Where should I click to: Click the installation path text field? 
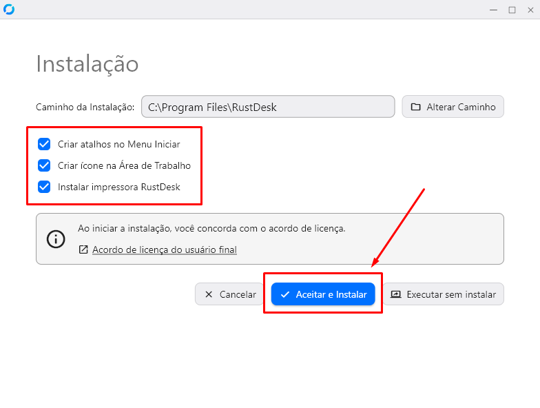tap(268, 107)
